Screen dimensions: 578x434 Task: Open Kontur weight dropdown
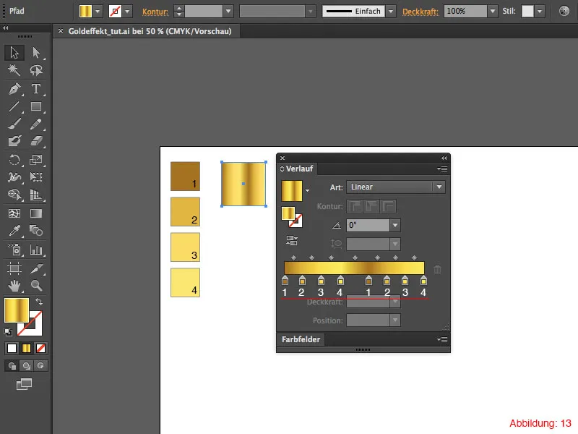click(228, 12)
